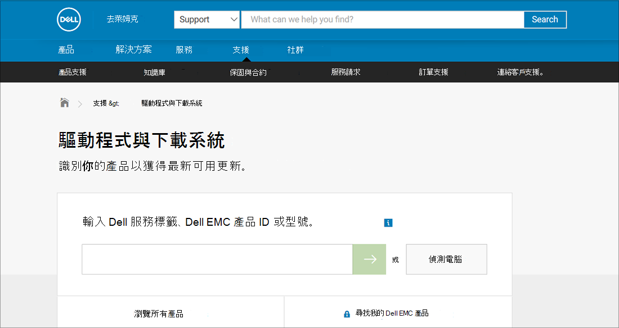This screenshot has width=619, height=328.
Task: Open the home breadcrumb icon
Action: point(64,102)
